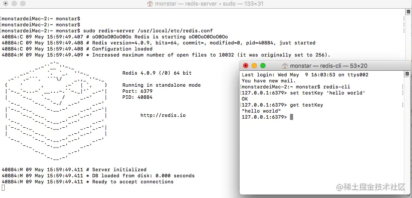Click the '"hello world"' output in redis-cli

coord(261,111)
